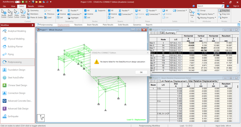Save the project from quick access toolbar

click(x=33, y=2)
